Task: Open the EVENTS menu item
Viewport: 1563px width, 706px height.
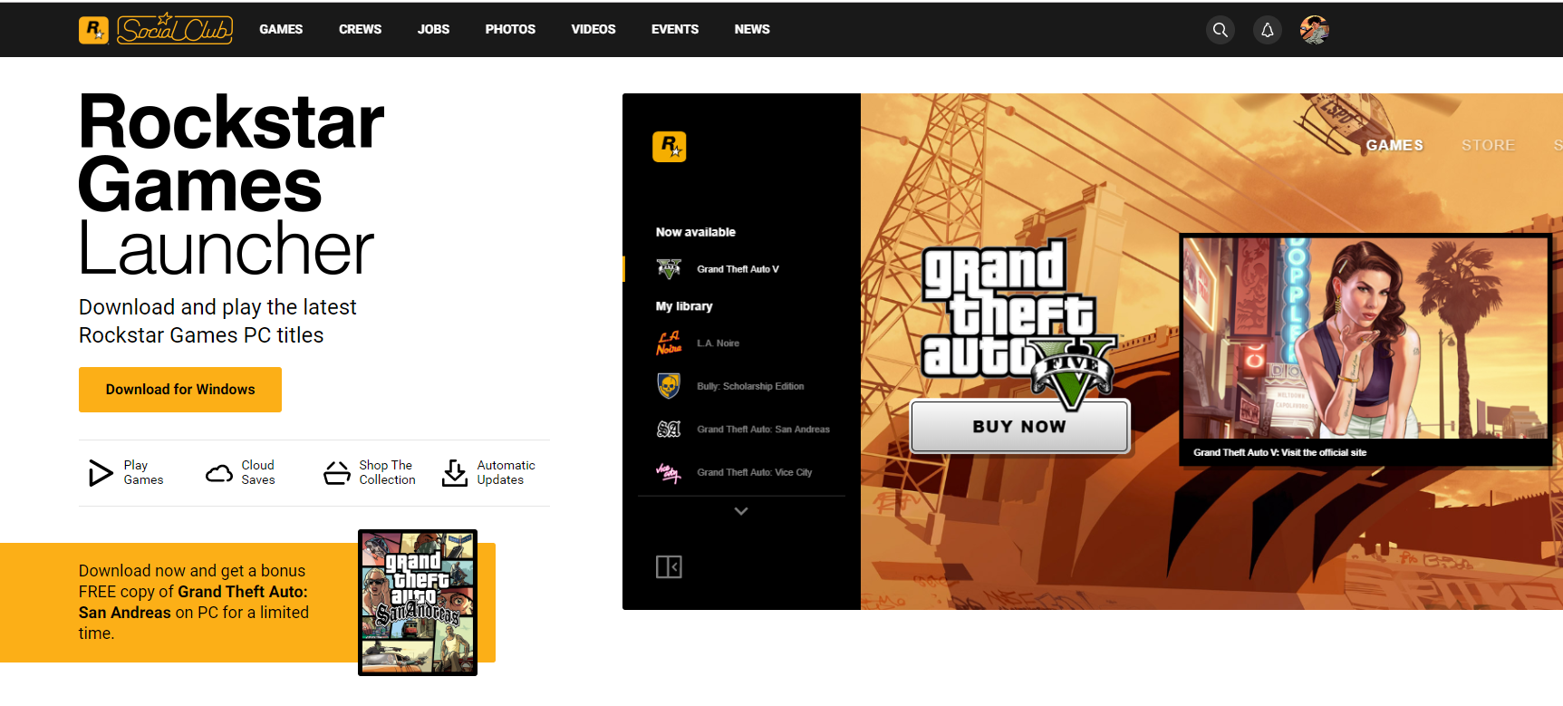Action: pyautogui.click(x=675, y=30)
